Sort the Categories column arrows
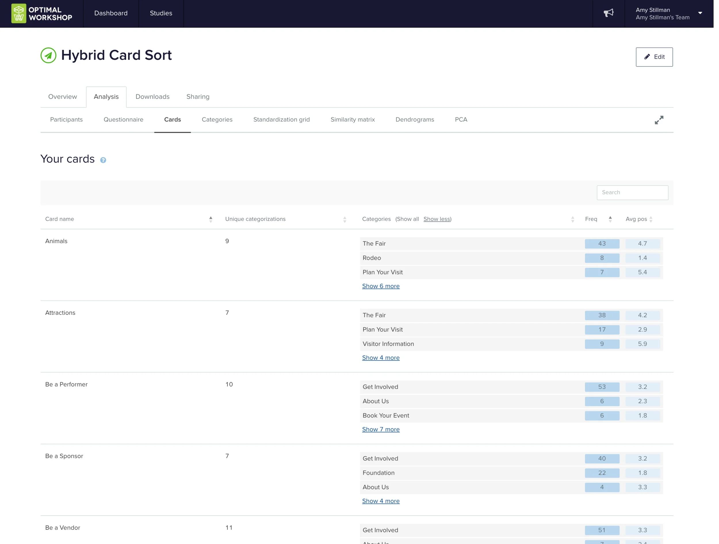The height and width of the screenshot is (544, 719). coord(572,220)
